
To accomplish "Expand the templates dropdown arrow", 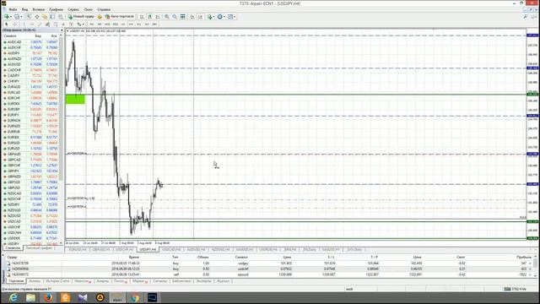I will click(235, 17).
